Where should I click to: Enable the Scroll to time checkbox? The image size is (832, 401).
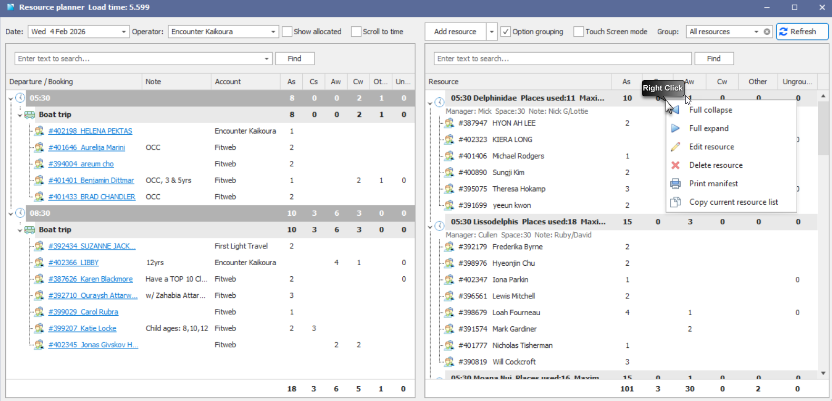(356, 32)
